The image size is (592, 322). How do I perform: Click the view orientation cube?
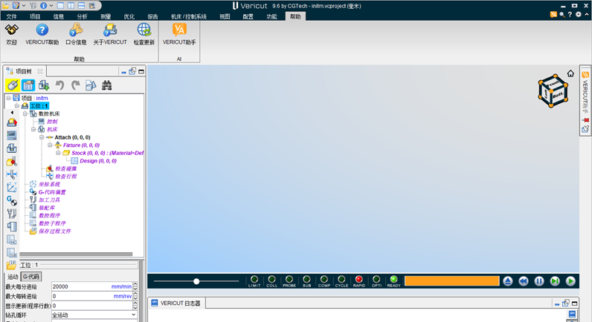point(553,91)
